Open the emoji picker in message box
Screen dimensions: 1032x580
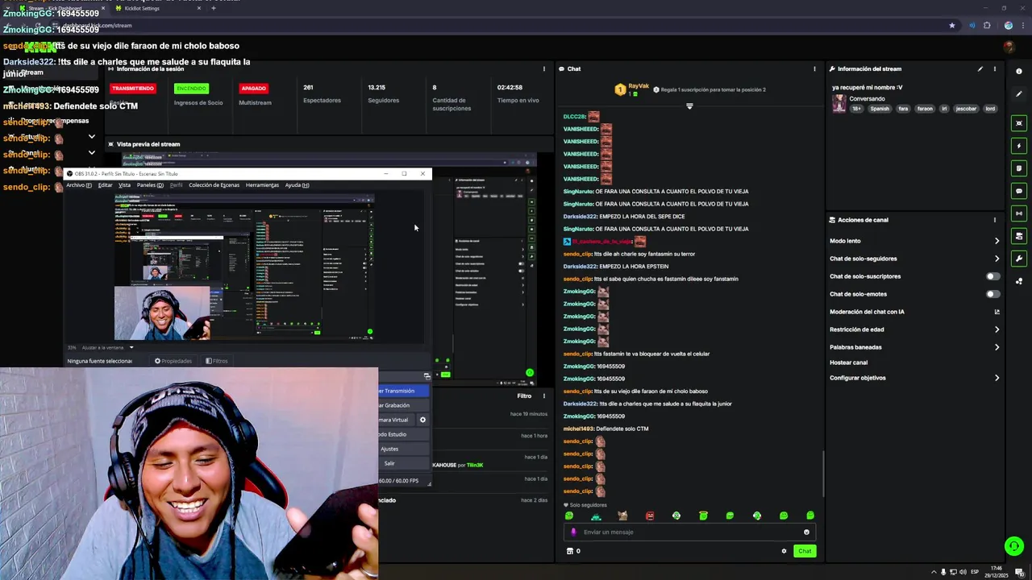(806, 532)
